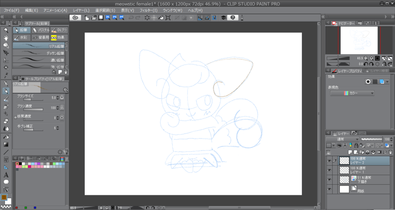Create new raster layer
Image resolution: width=395 pixels, height=210 pixels.
(x=350, y=152)
